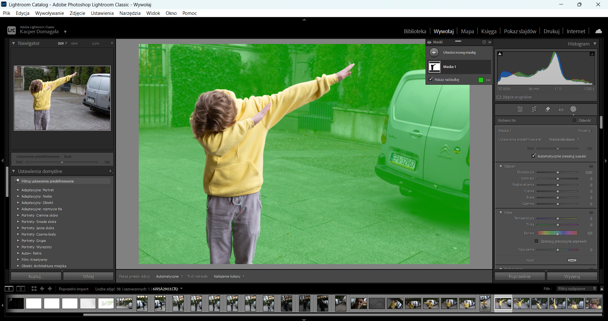This screenshot has width=608, height=321.
Task: Click the Kopiuj... button
Action: 36,276
